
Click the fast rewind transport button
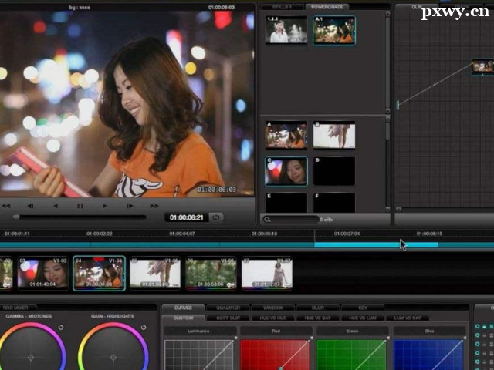point(6,206)
